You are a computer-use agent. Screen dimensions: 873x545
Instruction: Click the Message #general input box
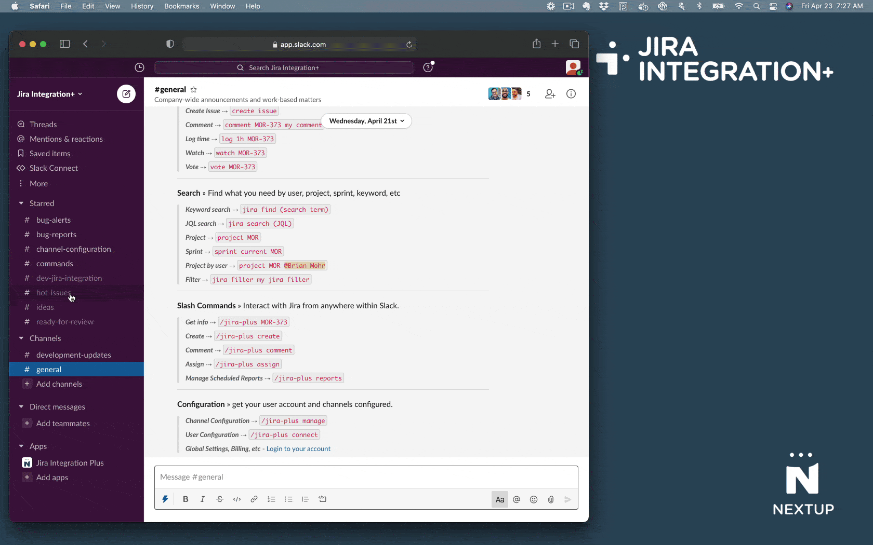point(366,477)
